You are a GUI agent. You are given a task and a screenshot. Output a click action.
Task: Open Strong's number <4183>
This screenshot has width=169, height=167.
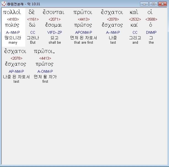13,19
